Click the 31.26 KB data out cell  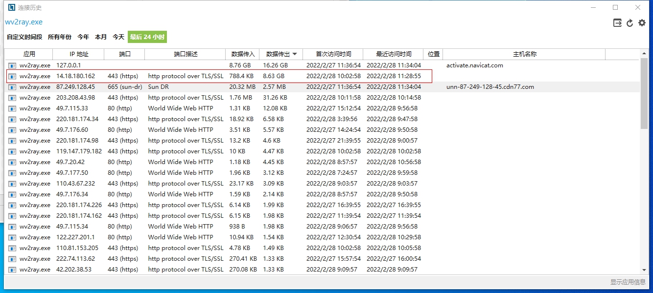click(275, 98)
